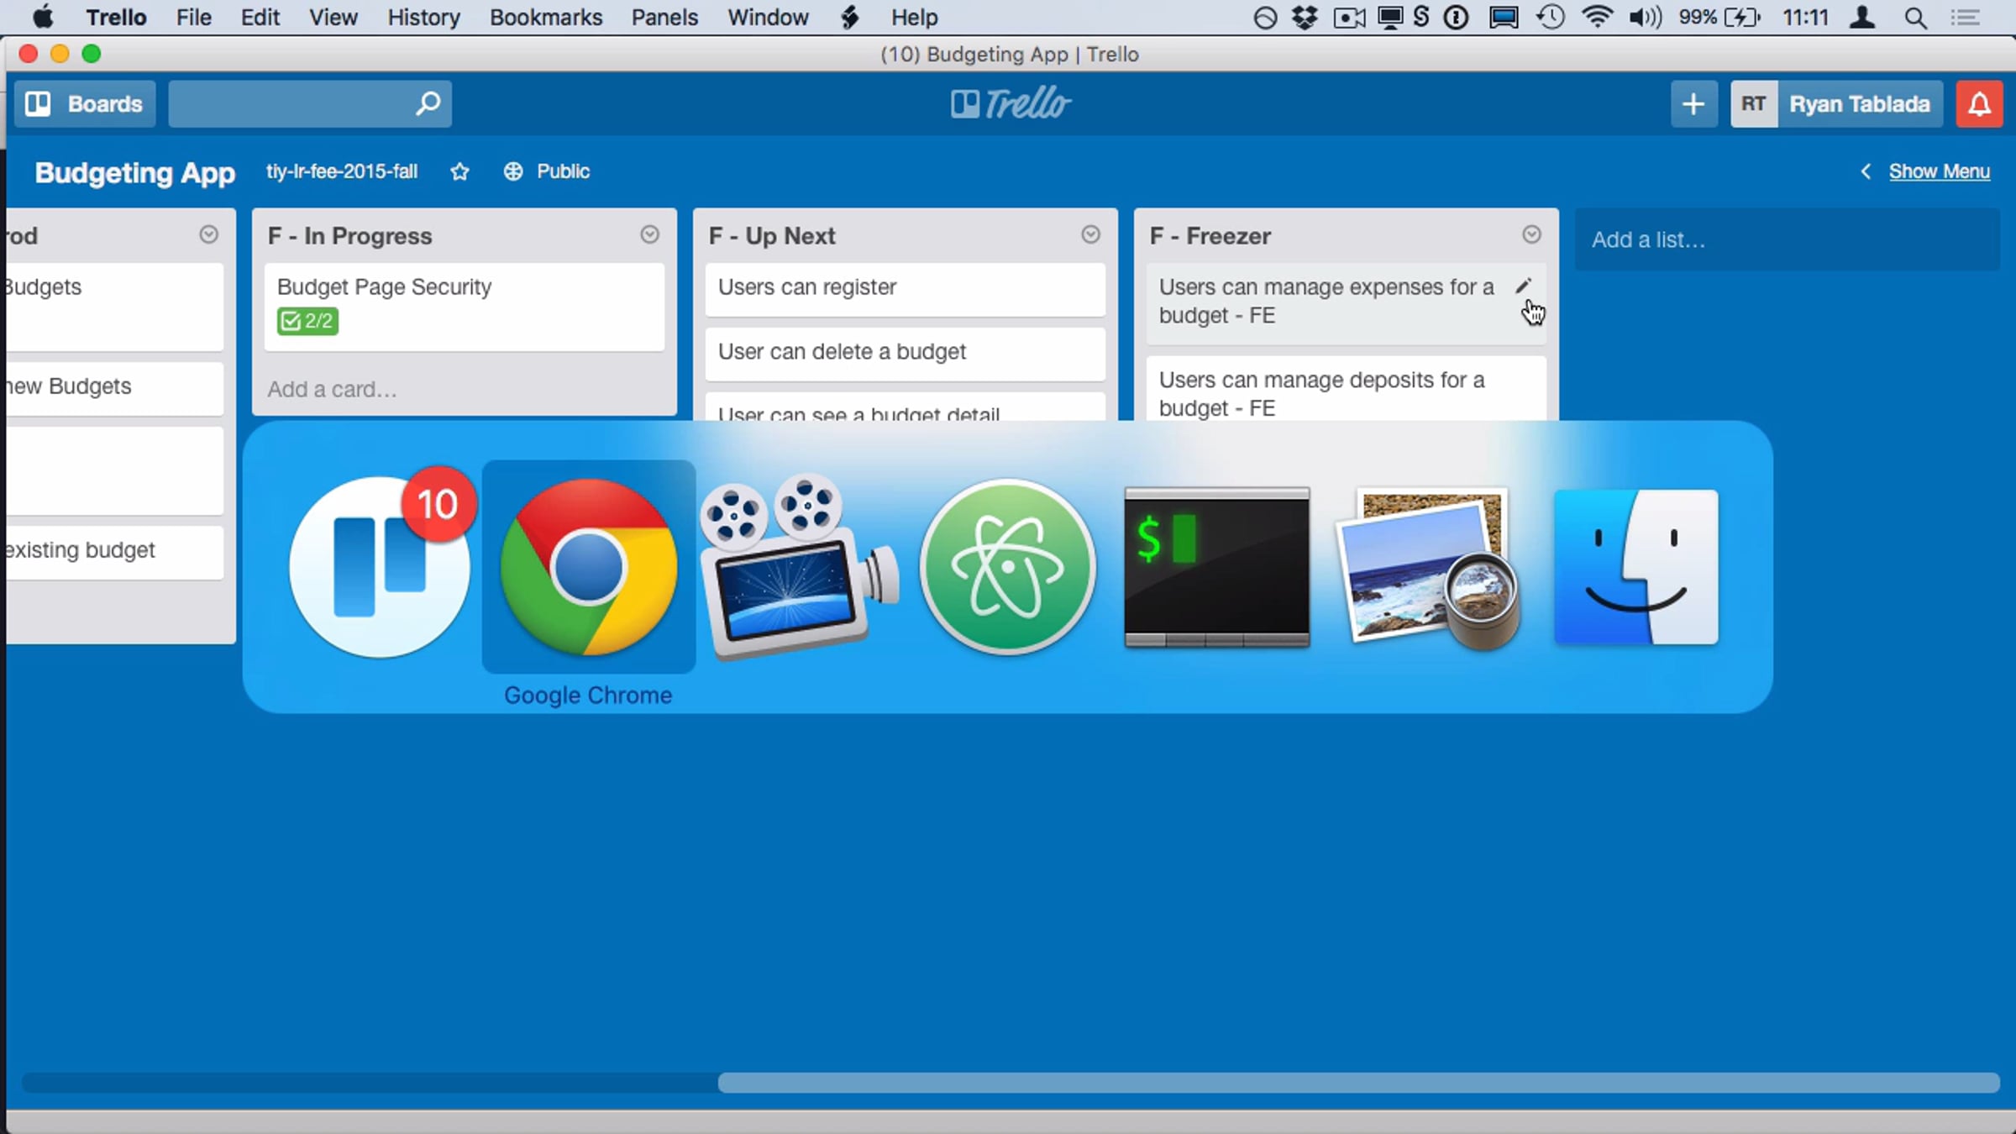Open the notifications bell icon
Screen dimensions: 2016x1134
coord(1979,104)
